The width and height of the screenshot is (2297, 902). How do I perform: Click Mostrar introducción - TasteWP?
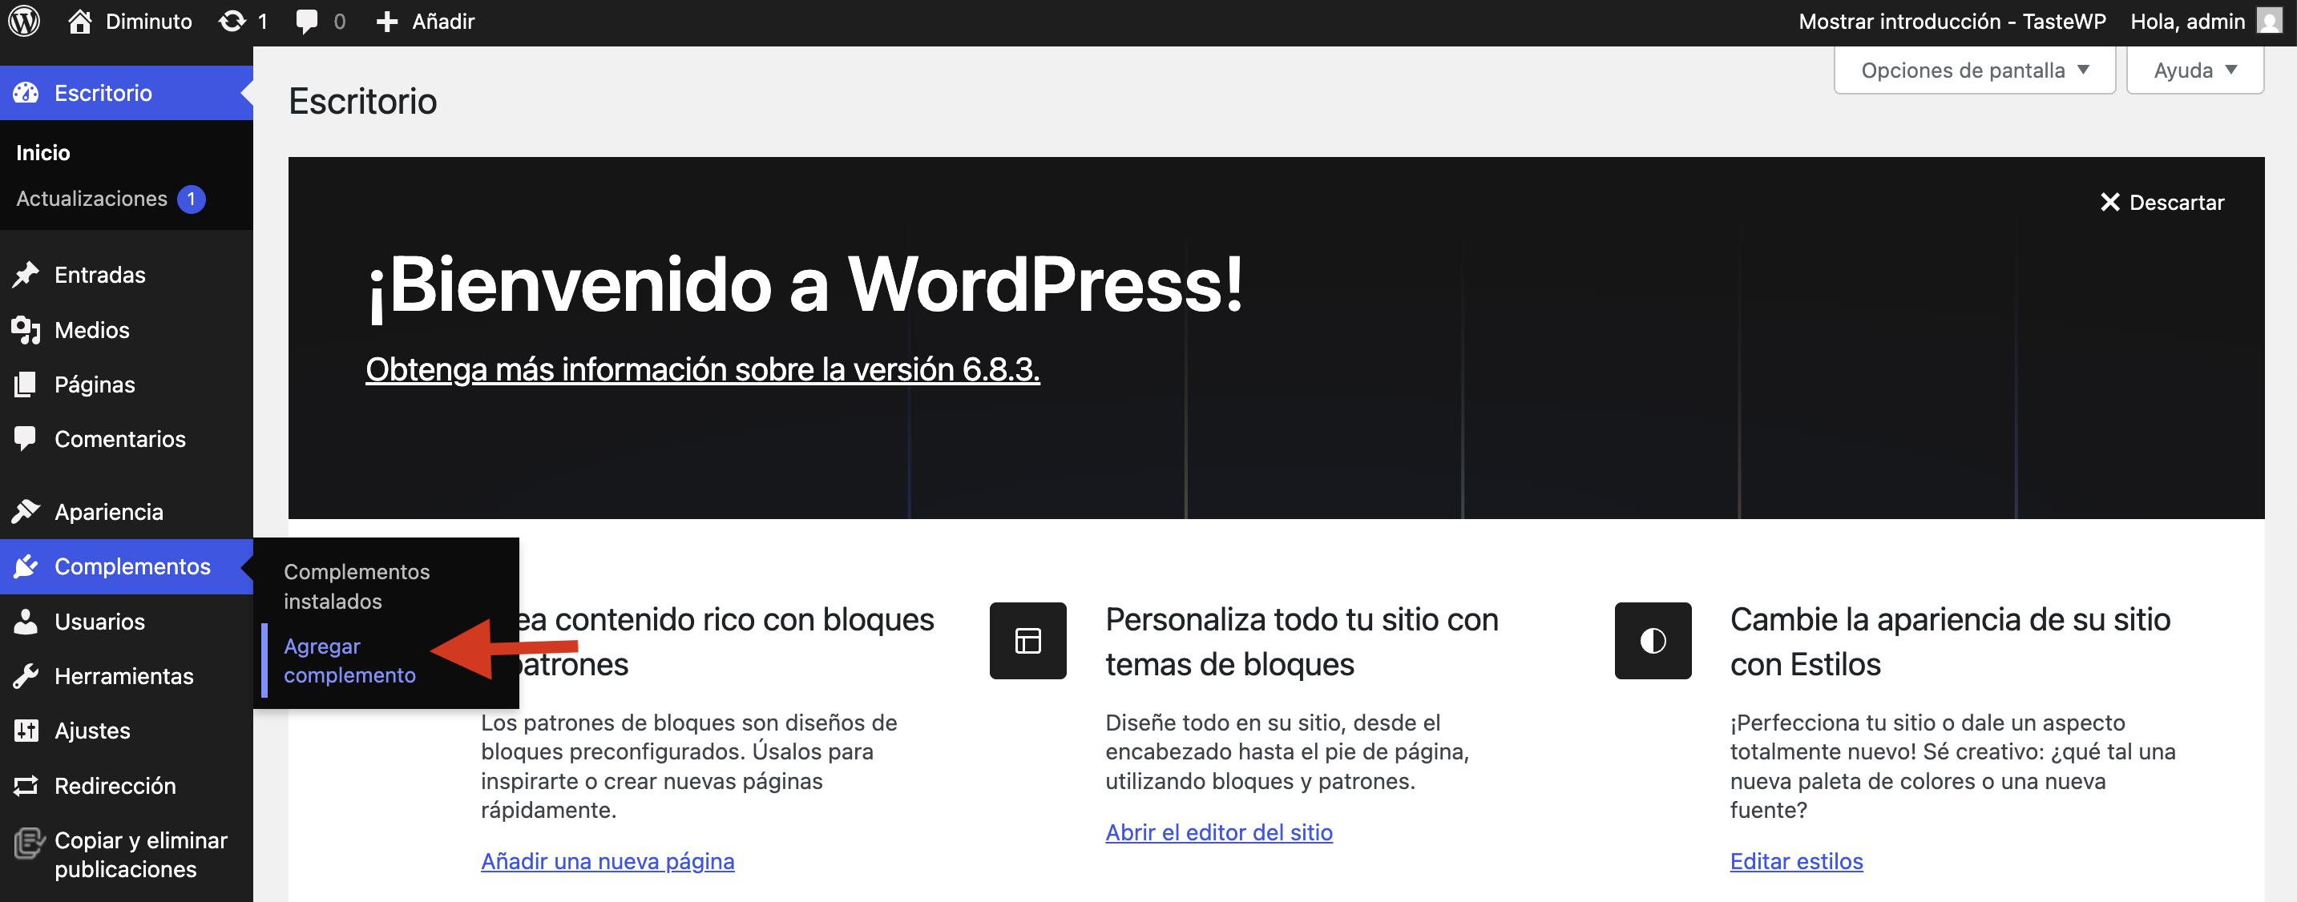(1951, 22)
